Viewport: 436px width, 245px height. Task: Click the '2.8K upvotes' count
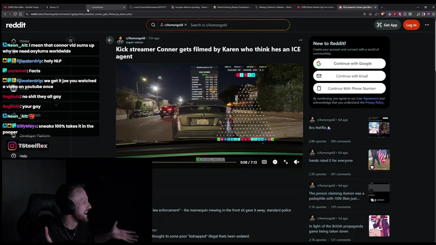point(317,141)
